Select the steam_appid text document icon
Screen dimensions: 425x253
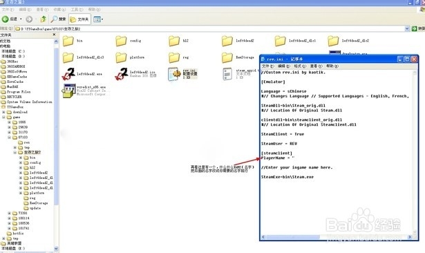[x=227, y=74]
